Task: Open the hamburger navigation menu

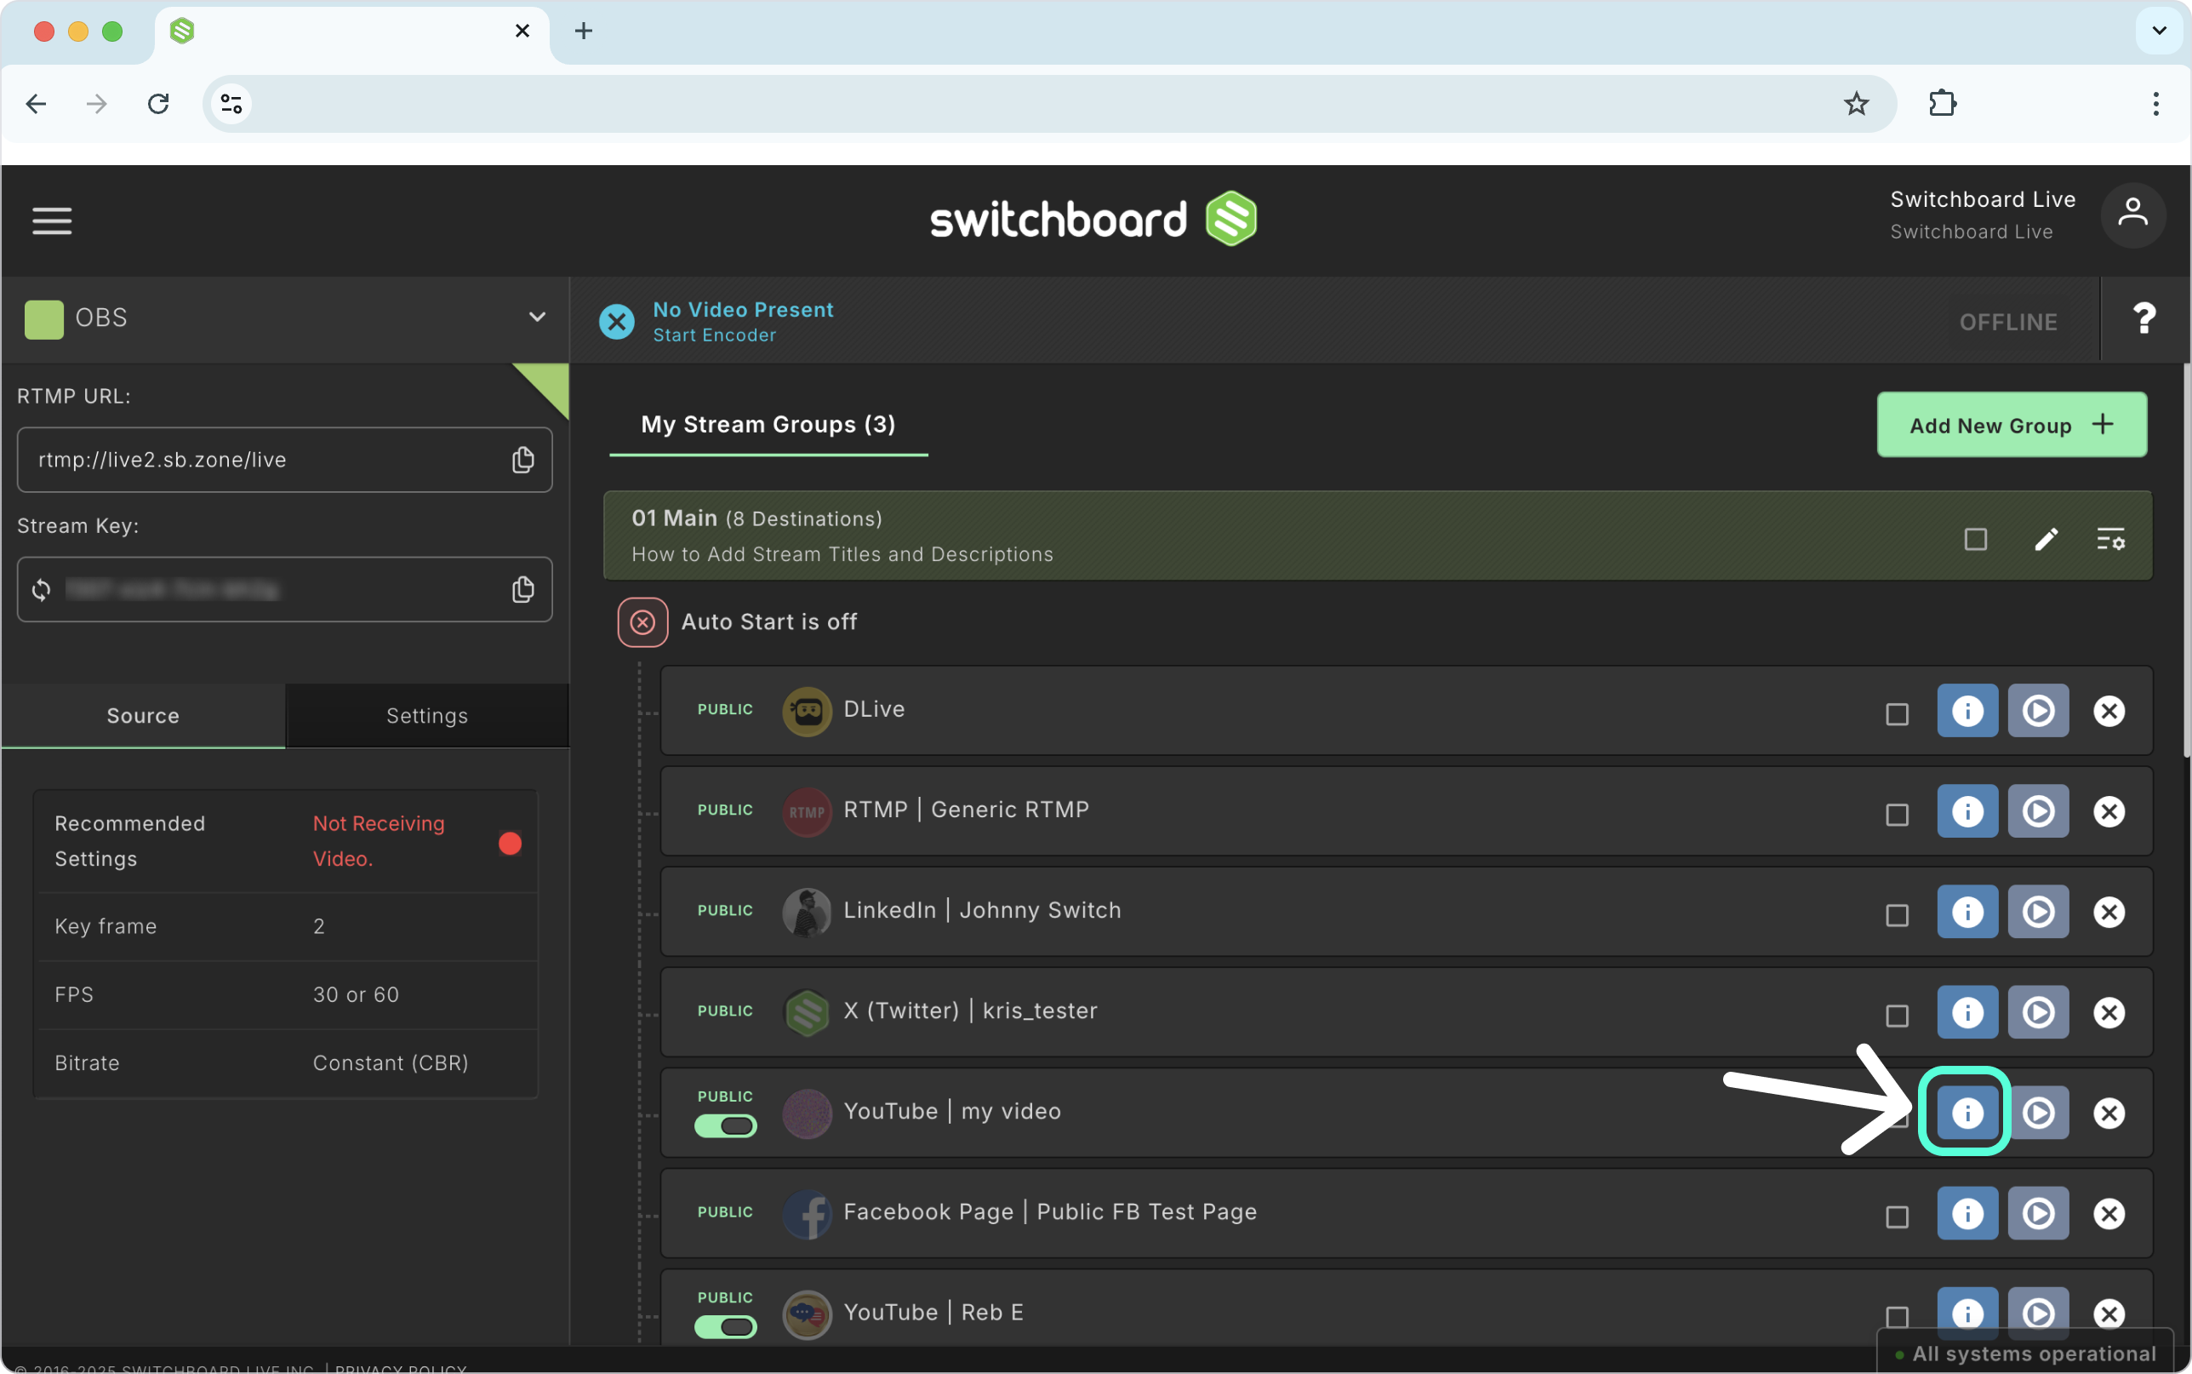Action: coord(52,220)
